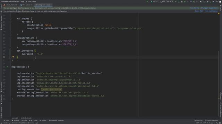
Task: Open the Emulator side tab on right
Action: click(221, 96)
